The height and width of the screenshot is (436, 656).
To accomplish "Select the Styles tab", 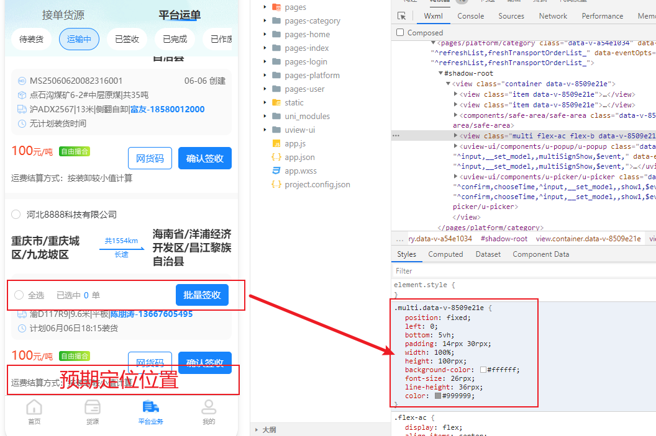I will [407, 254].
